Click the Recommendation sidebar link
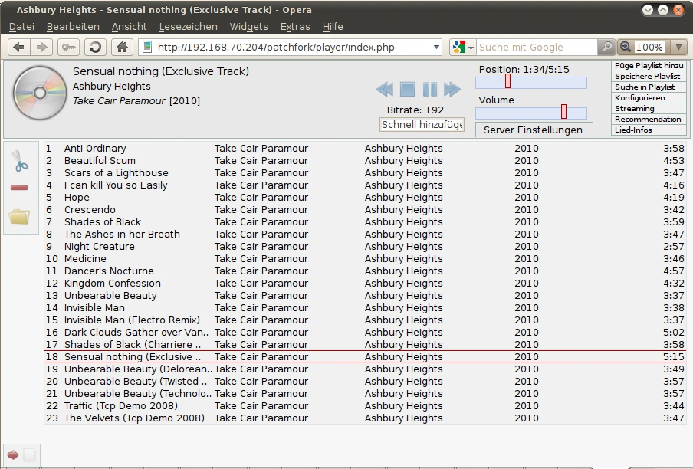This screenshot has height=469, width=693. [648, 120]
